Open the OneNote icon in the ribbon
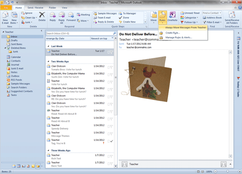The height and width of the screenshot is (174, 242). [x=172, y=16]
